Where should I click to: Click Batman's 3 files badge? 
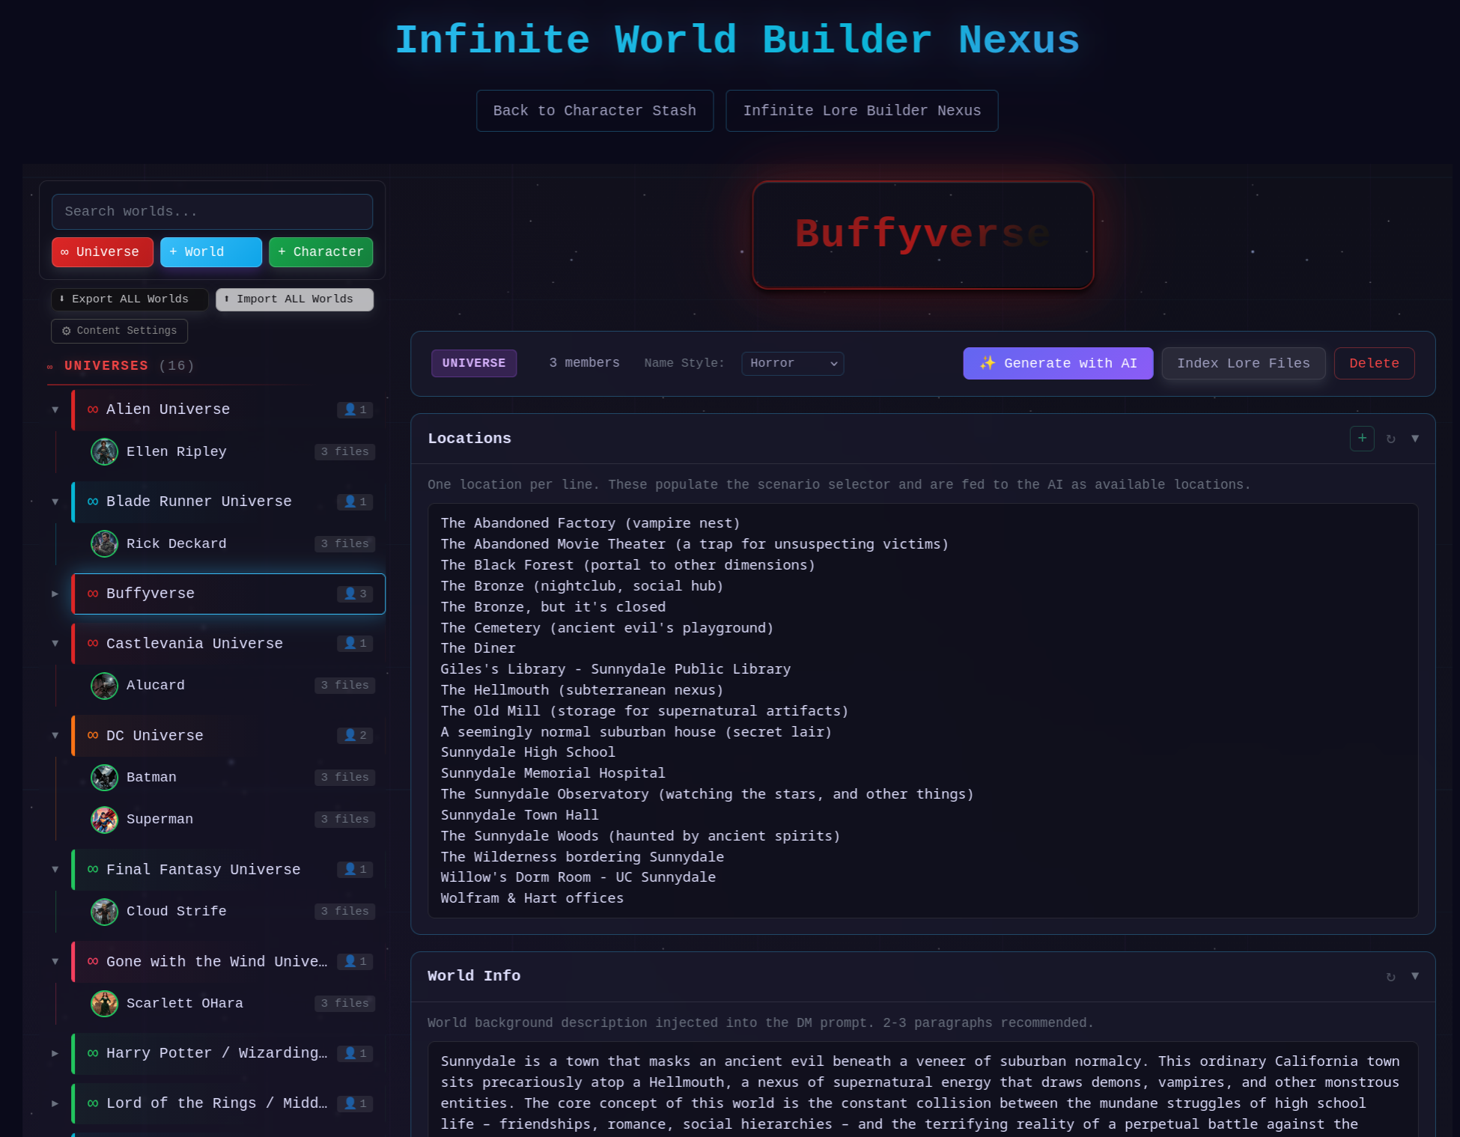point(344,778)
